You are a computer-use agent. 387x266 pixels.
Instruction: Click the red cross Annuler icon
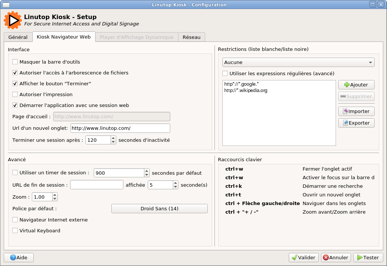tap(326, 257)
